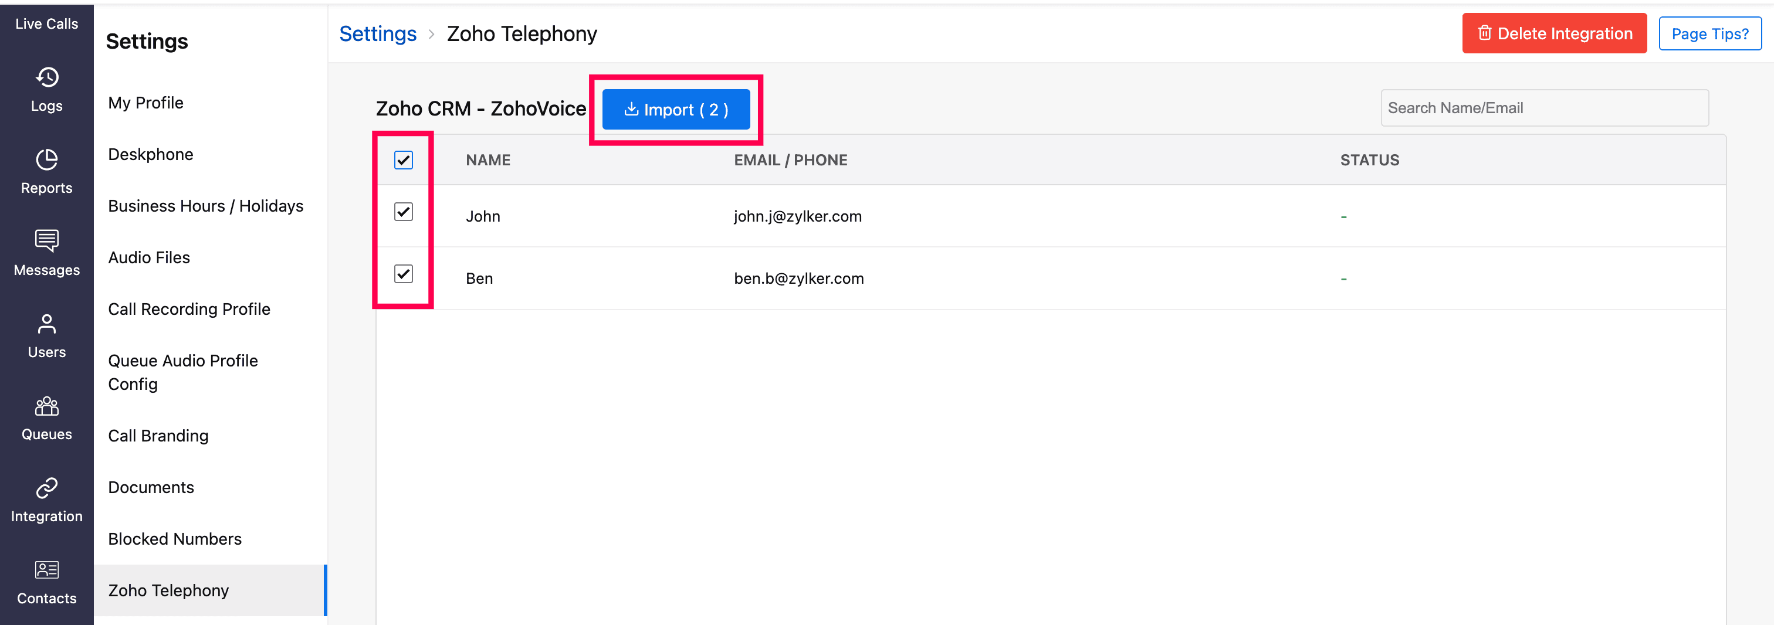Click the Zoho Telephony breadcrumb title
This screenshot has height=625, width=1774.
[x=522, y=34]
